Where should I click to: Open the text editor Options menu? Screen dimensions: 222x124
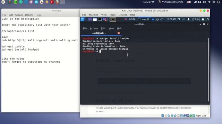pyautogui.click(x=29, y=15)
